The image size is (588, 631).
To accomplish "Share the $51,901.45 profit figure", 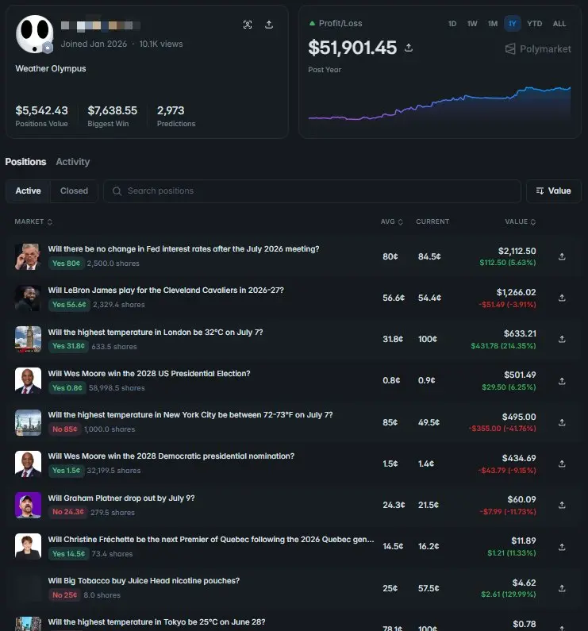I will [x=409, y=48].
